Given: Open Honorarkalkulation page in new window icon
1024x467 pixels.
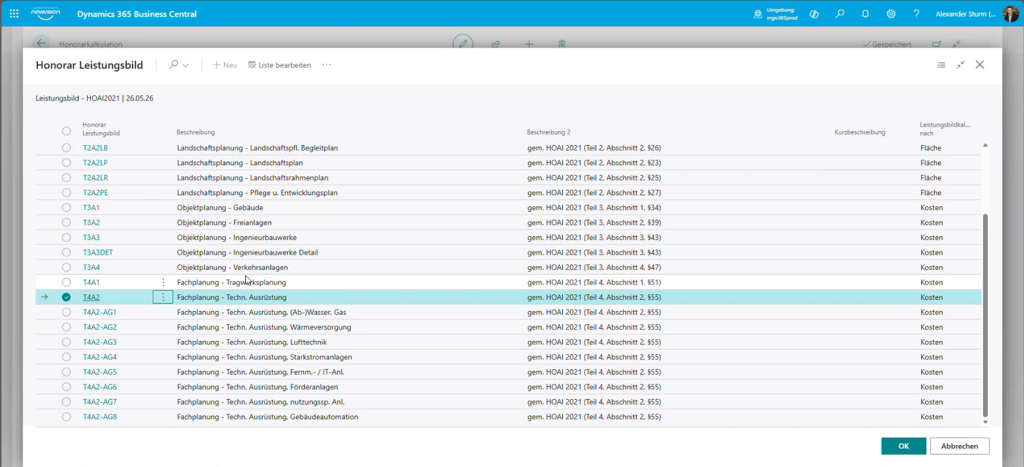Looking at the screenshot, I should (936, 44).
